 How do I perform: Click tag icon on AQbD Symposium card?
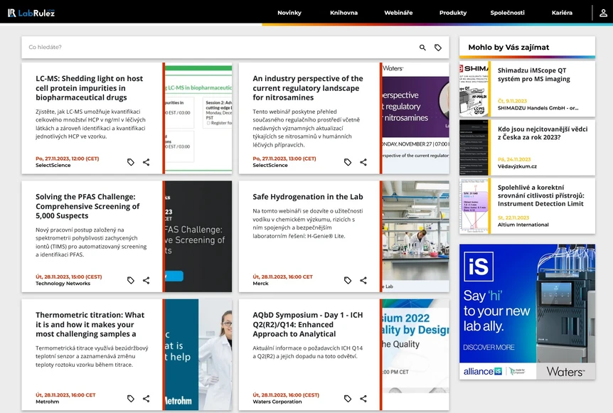point(348,399)
